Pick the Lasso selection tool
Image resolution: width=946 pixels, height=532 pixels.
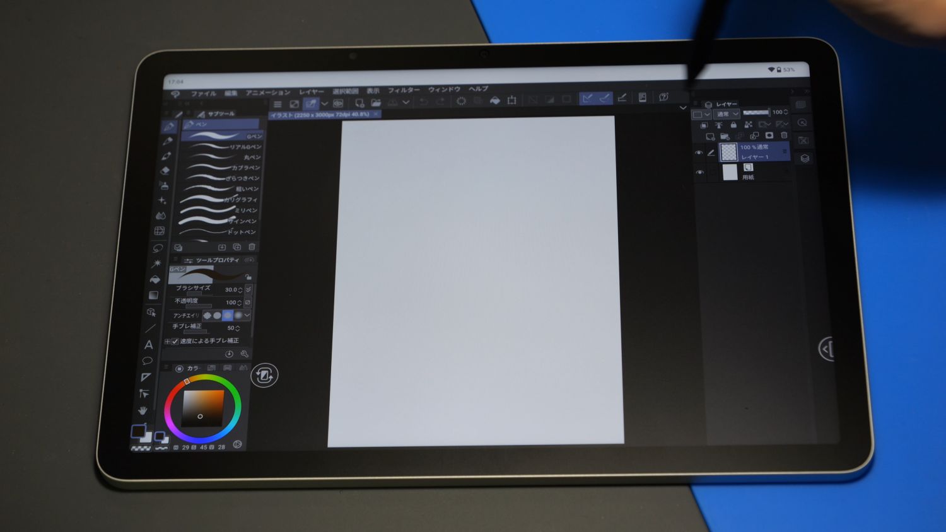[158, 248]
